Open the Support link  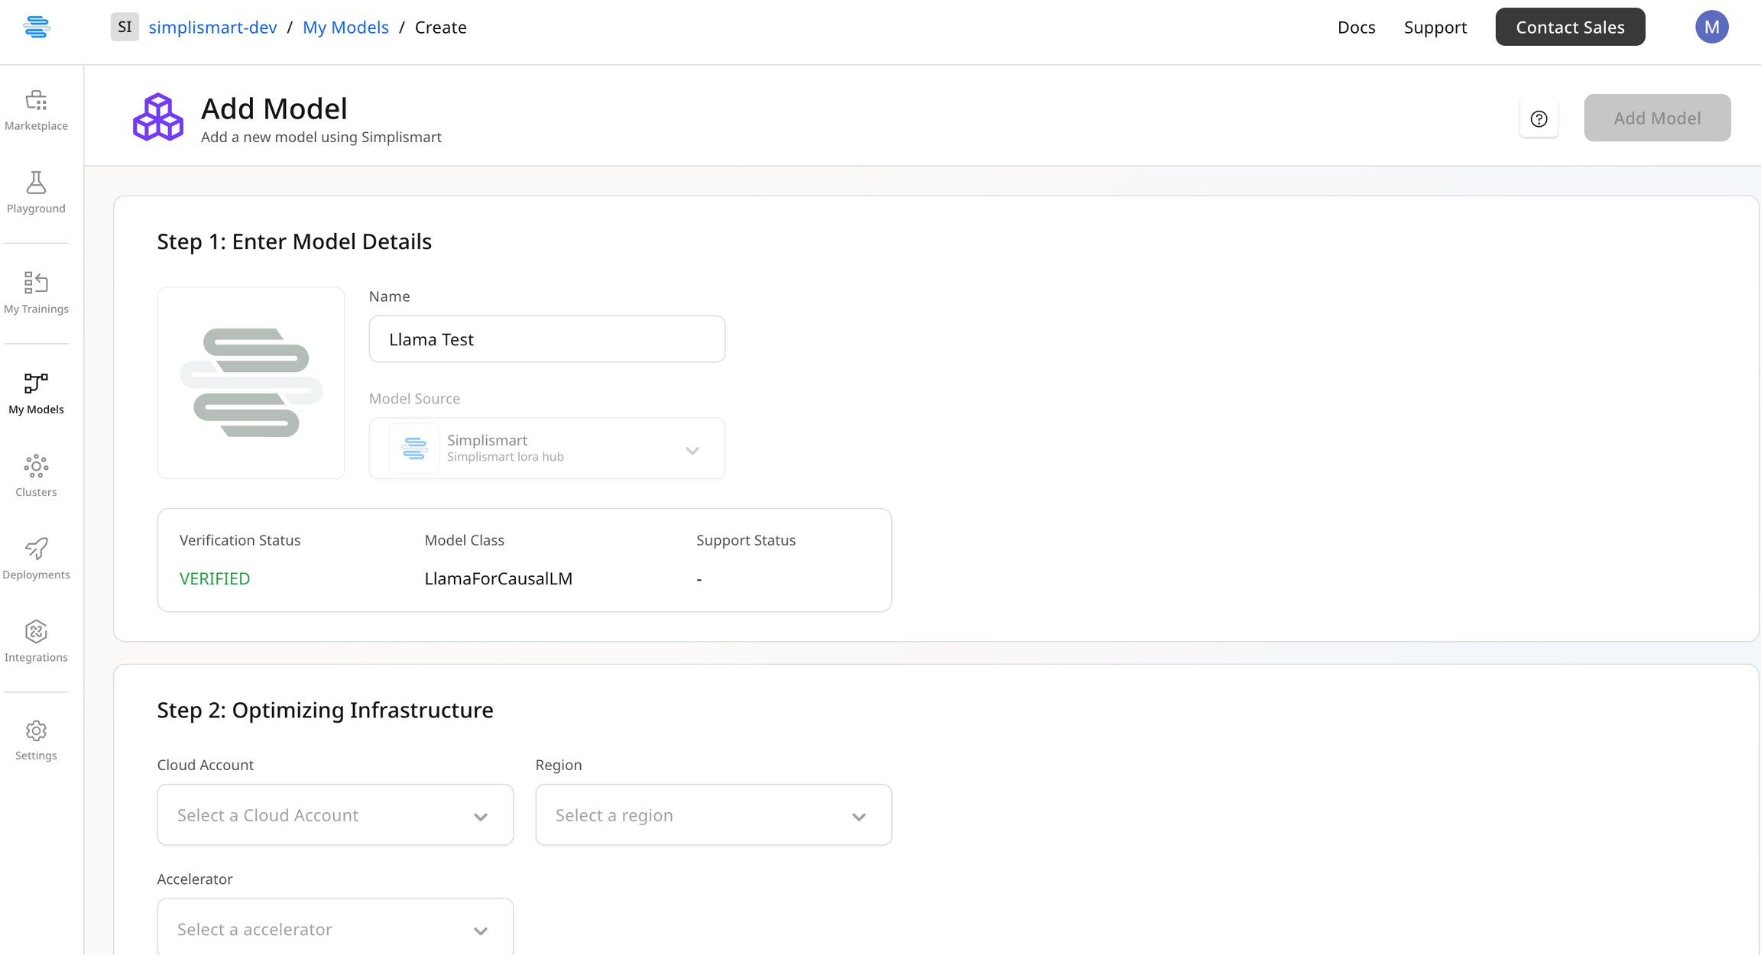click(x=1435, y=27)
